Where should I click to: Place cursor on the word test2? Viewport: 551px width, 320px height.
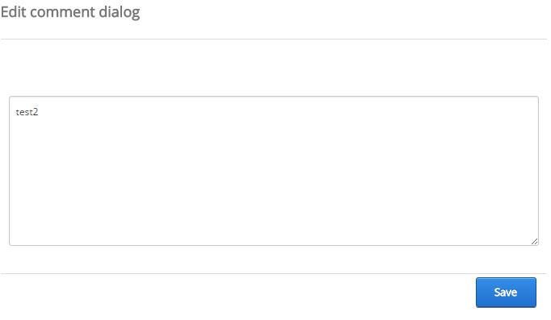point(27,112)
